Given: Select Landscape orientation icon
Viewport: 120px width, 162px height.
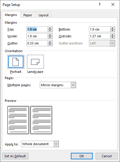Looking at the screenshot, I should point(35,62).
